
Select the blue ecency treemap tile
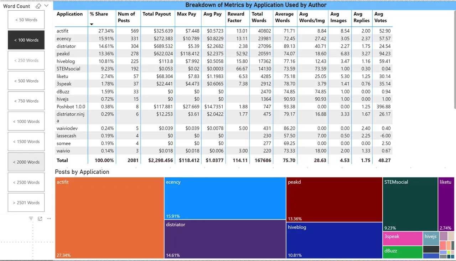pos(225,198)
